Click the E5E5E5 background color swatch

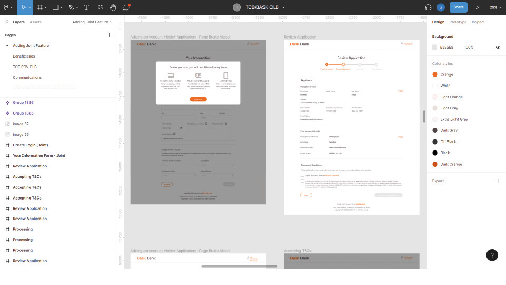tap(435, 47)
